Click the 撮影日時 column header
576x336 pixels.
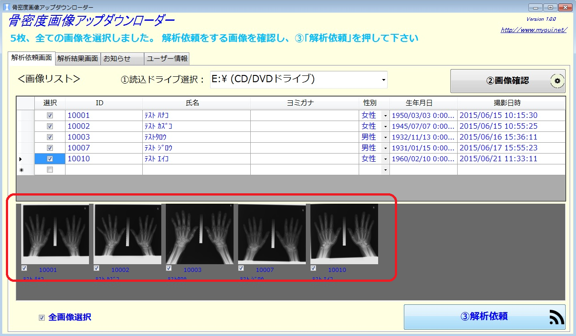point(510,103)
